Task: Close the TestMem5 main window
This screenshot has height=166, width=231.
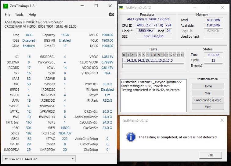Action: pyautogui.click(x=222, y=8)
